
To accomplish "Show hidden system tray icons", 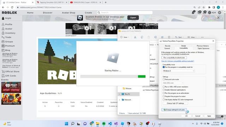I will (193, 124).
